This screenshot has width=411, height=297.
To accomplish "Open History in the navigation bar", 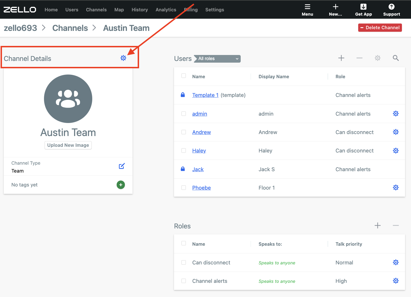I will [x=140, y=10].
